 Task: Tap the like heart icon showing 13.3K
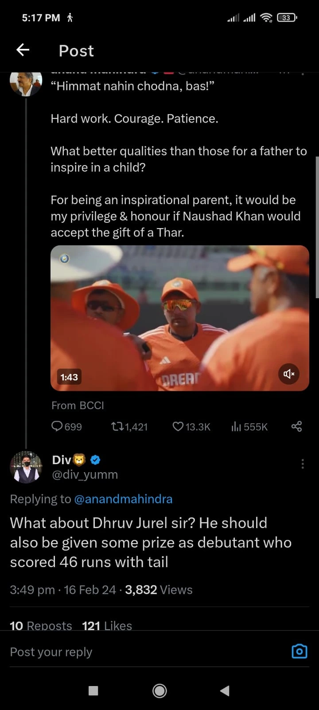[x=178, y=426]
